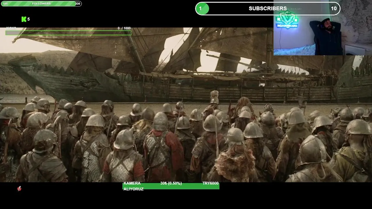Click the 'SUBSCRIBERS' label text
Viewport: 372px width, 209px height.
268,9
